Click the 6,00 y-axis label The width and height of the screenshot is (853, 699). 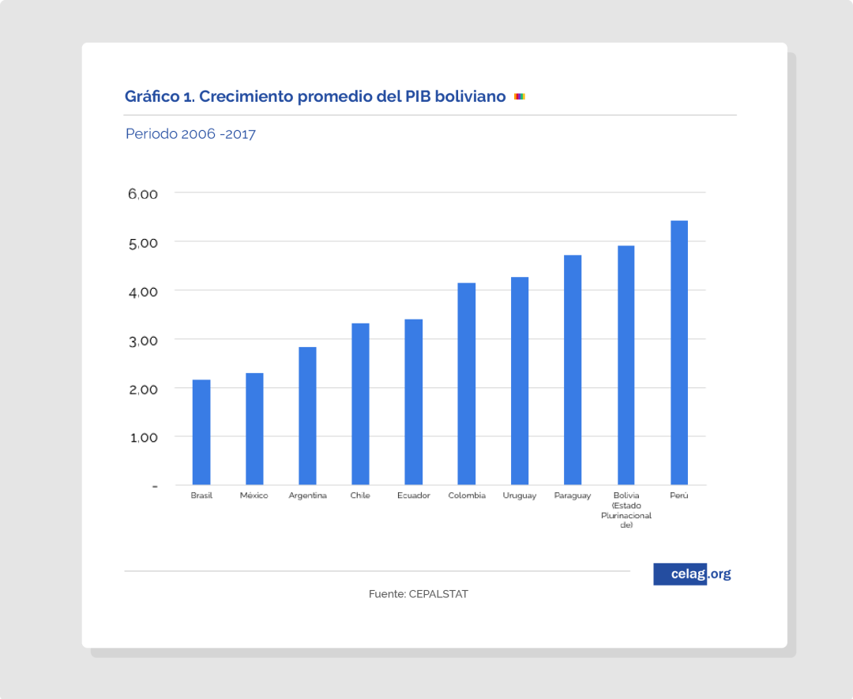(143, 194)
